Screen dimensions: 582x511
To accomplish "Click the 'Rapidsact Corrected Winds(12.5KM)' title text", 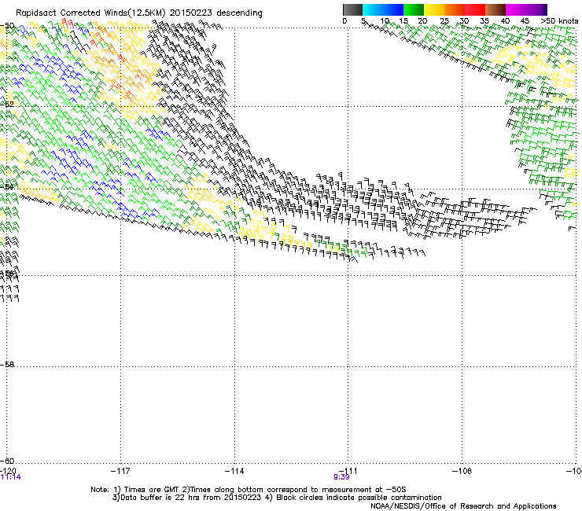I will pos(90,13).
